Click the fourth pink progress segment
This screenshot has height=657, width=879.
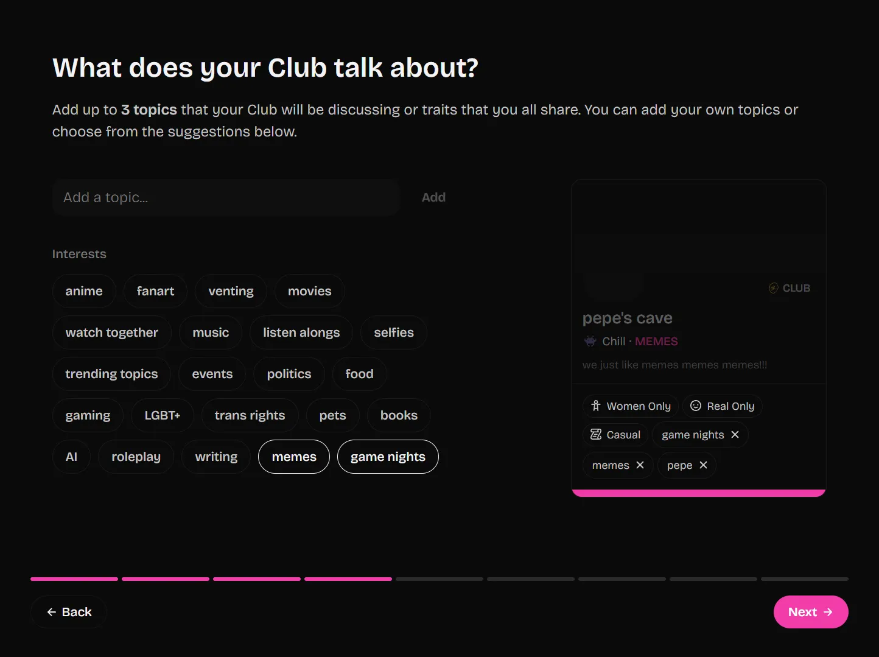point(348,579)
